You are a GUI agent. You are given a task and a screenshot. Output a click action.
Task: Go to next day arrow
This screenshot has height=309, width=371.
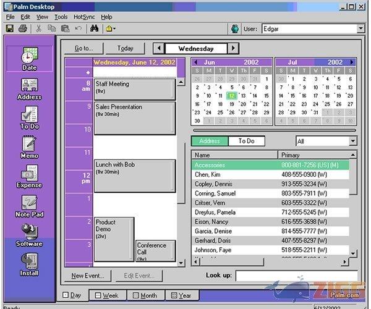coord(233,48)
